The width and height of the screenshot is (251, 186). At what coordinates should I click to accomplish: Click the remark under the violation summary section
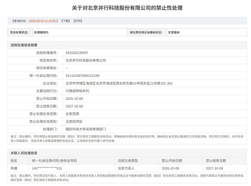[127, 138]
